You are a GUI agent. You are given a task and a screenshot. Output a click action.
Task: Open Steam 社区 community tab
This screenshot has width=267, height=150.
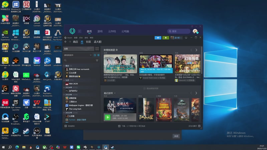click(88, 42)
